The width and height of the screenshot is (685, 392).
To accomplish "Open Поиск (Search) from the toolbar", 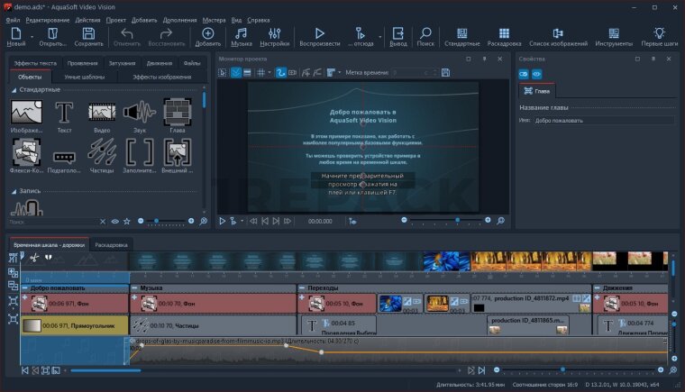I will pos(425,34).
